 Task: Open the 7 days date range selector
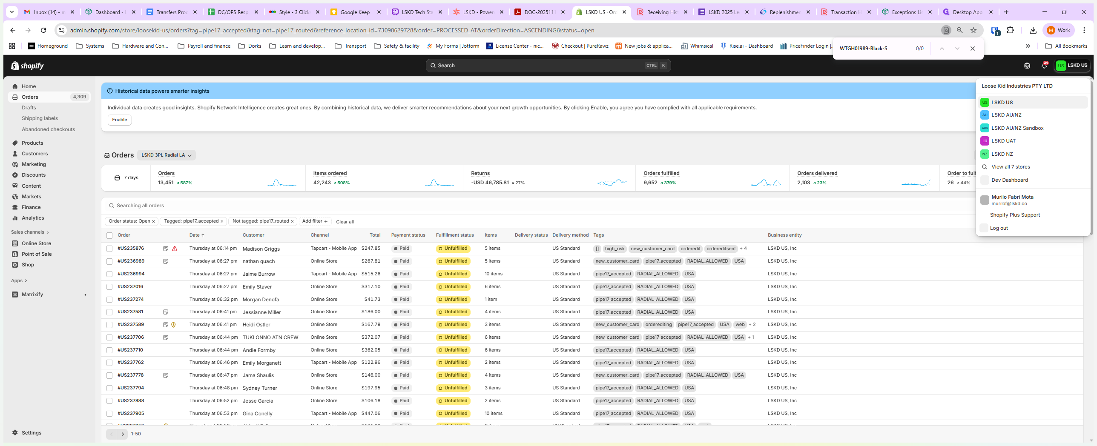pyautogui.click(x=126, y=178)
